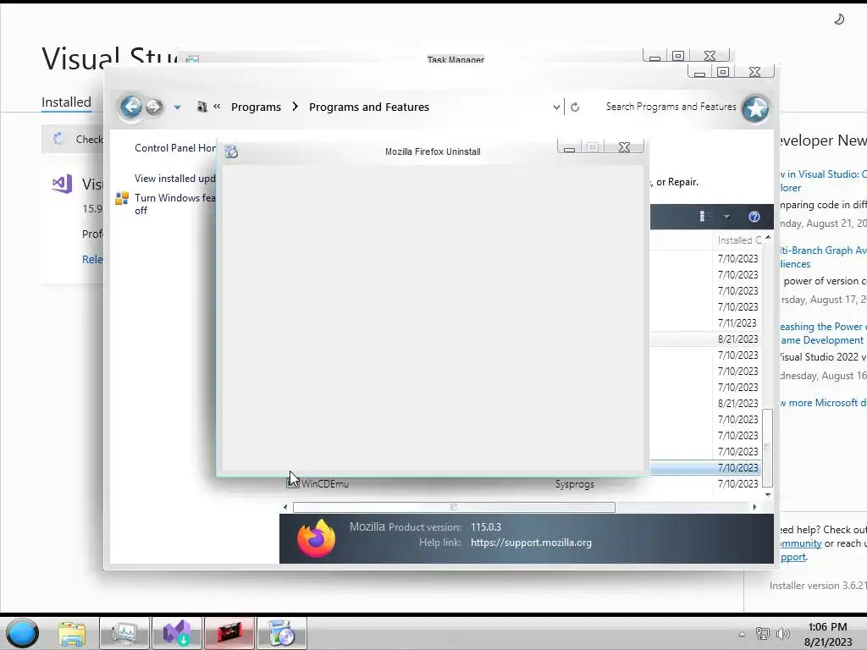Click the network tray icon
The image size is (867, 650).
pos(763,634)
